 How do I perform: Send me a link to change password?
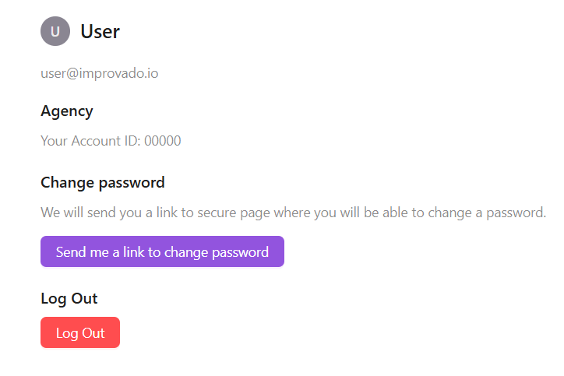tap(162, 251)
